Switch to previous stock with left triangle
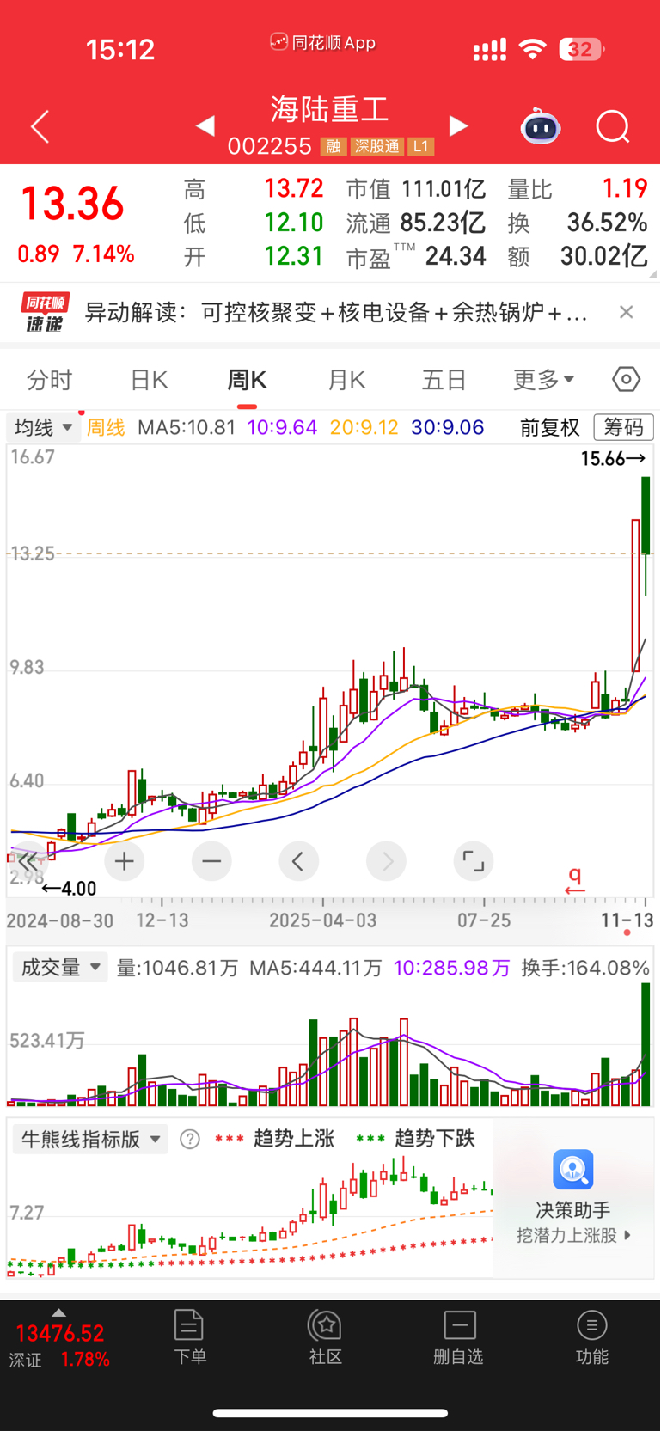Viewport: 661px width, 1431px height. coord(205,126)
